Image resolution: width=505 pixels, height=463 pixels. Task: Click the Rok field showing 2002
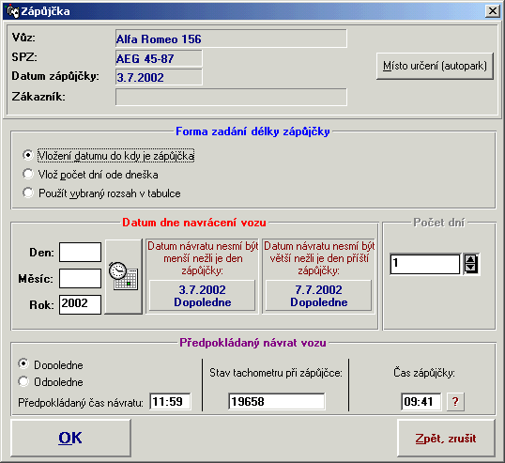click(80, 304)
